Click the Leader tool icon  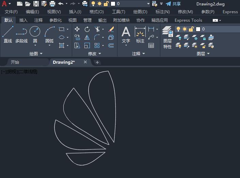click(x=151, y=37)
